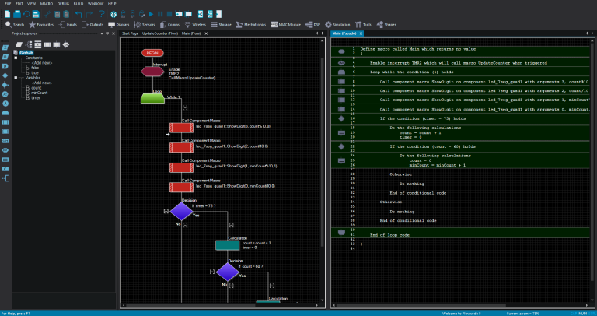Select the 'If timer = 75' decision diamond
597x316 pixels.
(181, 211)
